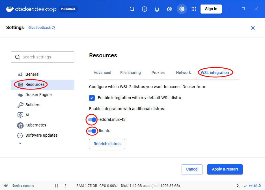Open the Learning center graduation cap icon
265x190 pixels.
coord(169,9)
